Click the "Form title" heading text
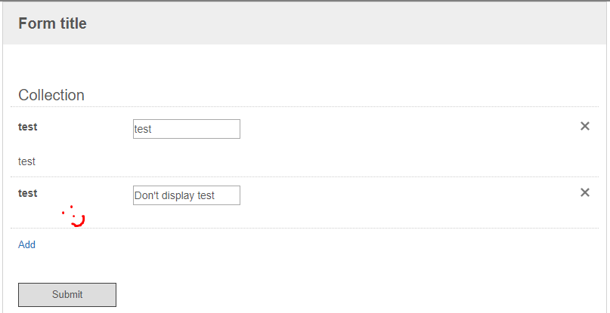 tap(52, 23)
